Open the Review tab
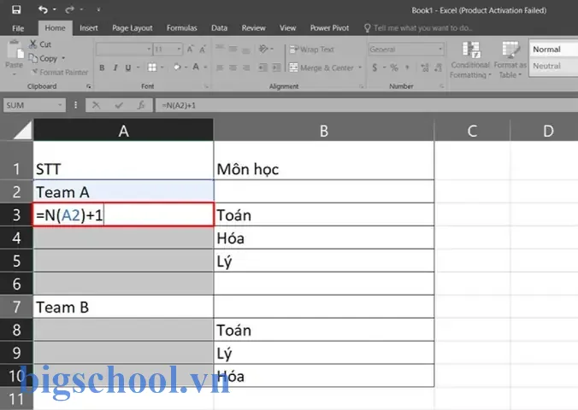This screenshot has height=410, width=578. pos(254,28)
